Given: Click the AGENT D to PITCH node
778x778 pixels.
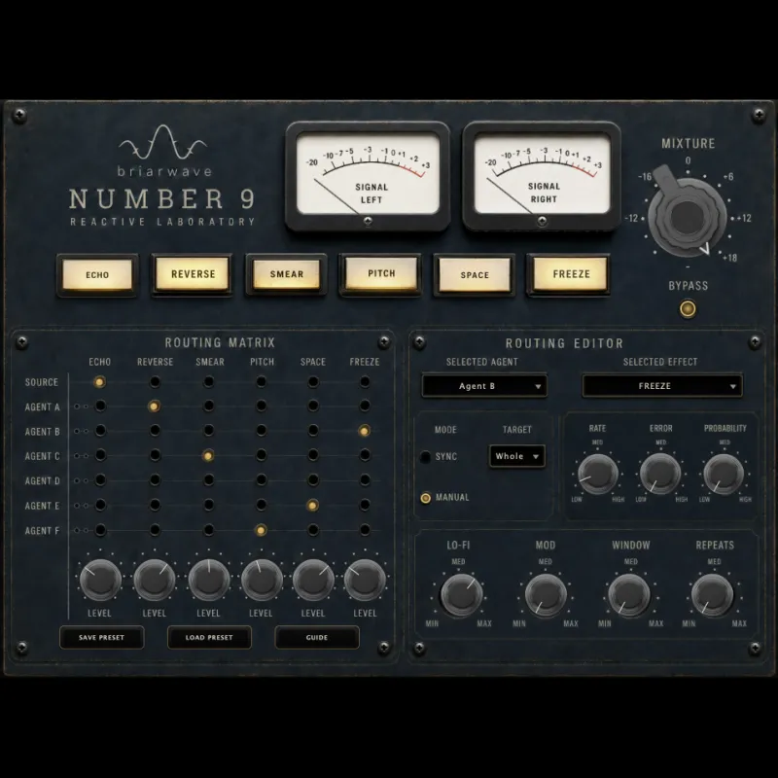Looking at the screenshot, I should tap(261, 480).
